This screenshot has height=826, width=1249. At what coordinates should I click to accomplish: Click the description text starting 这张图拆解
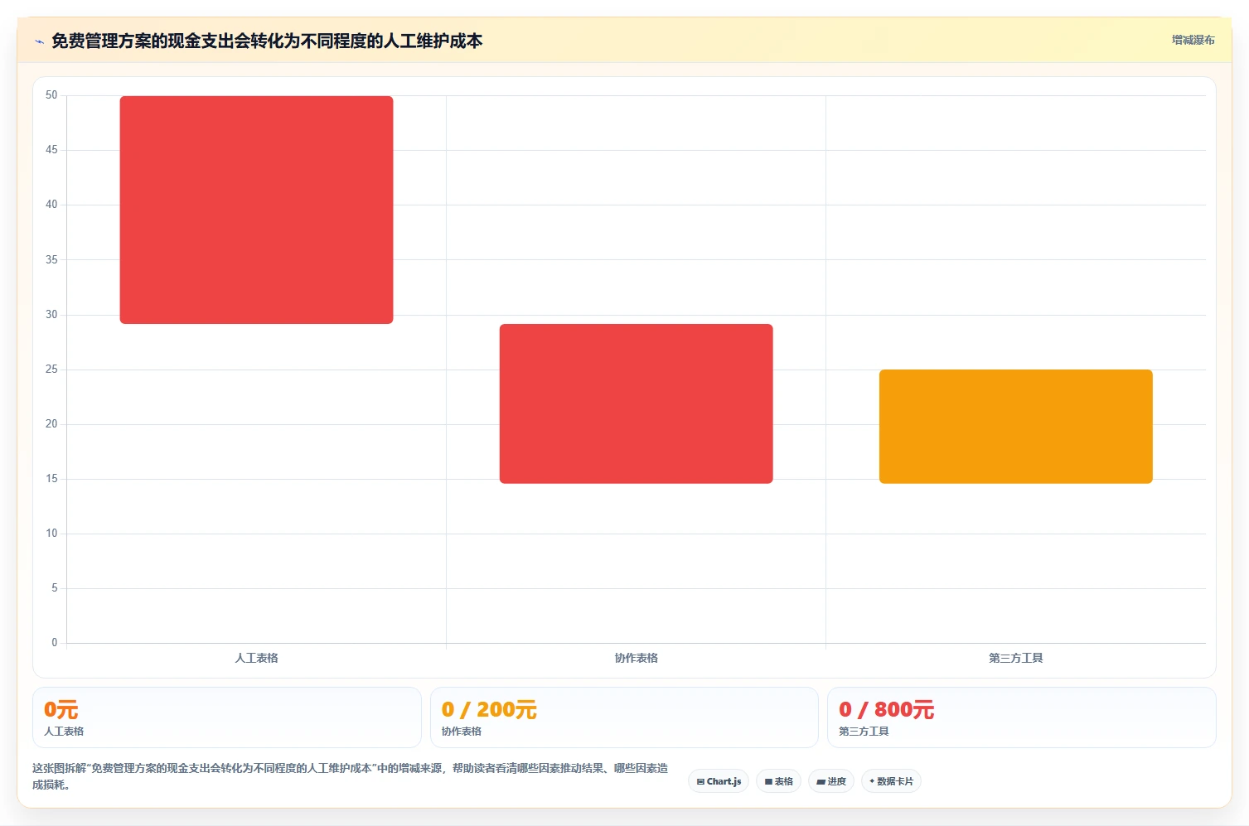pyautogui.click(x=350, y=776)
